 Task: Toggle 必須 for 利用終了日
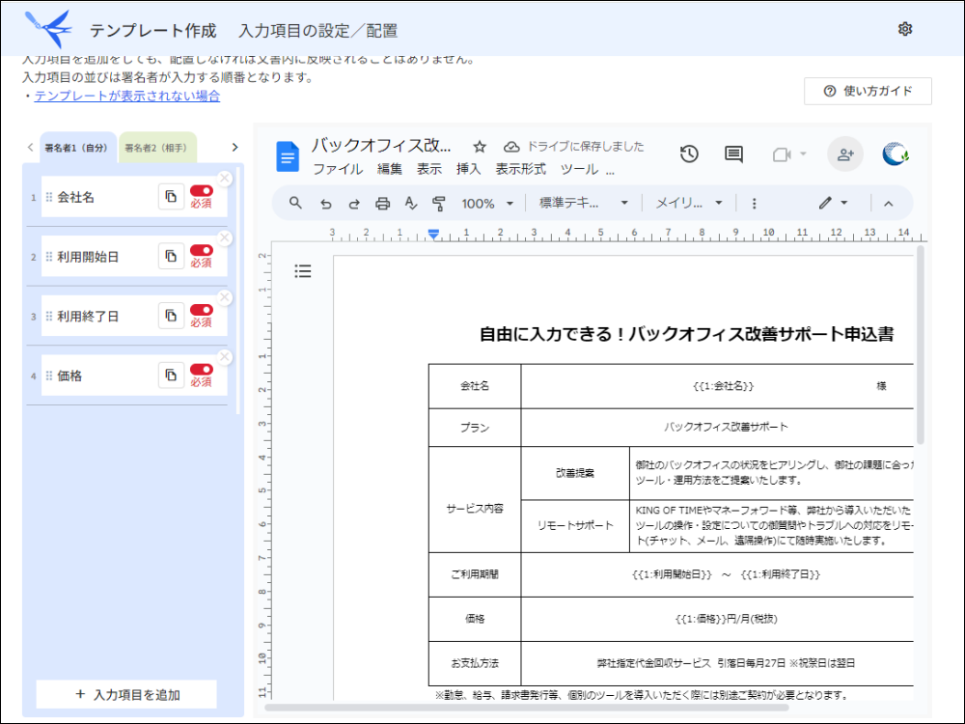(202, 310)
